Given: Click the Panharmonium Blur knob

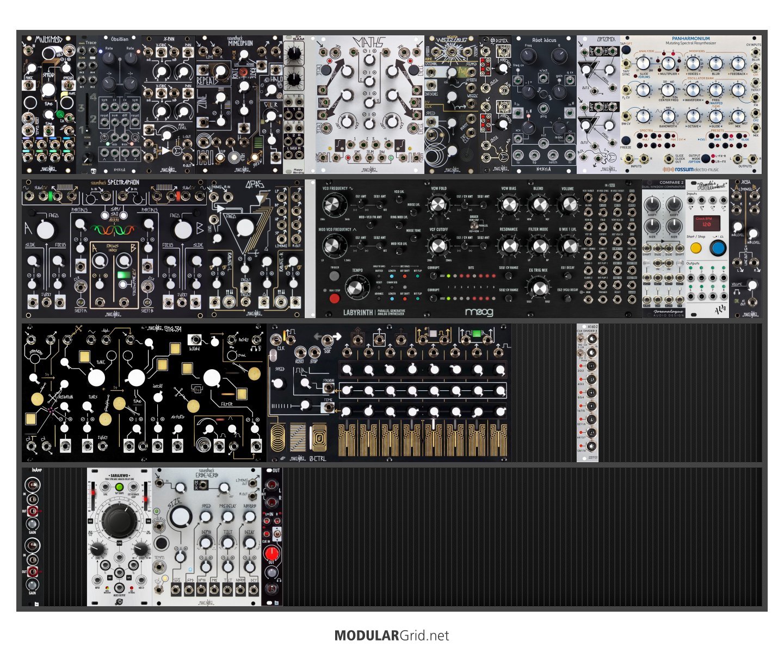Looking at the screenshot, I should pyautogui.click(x=715, y=63).
